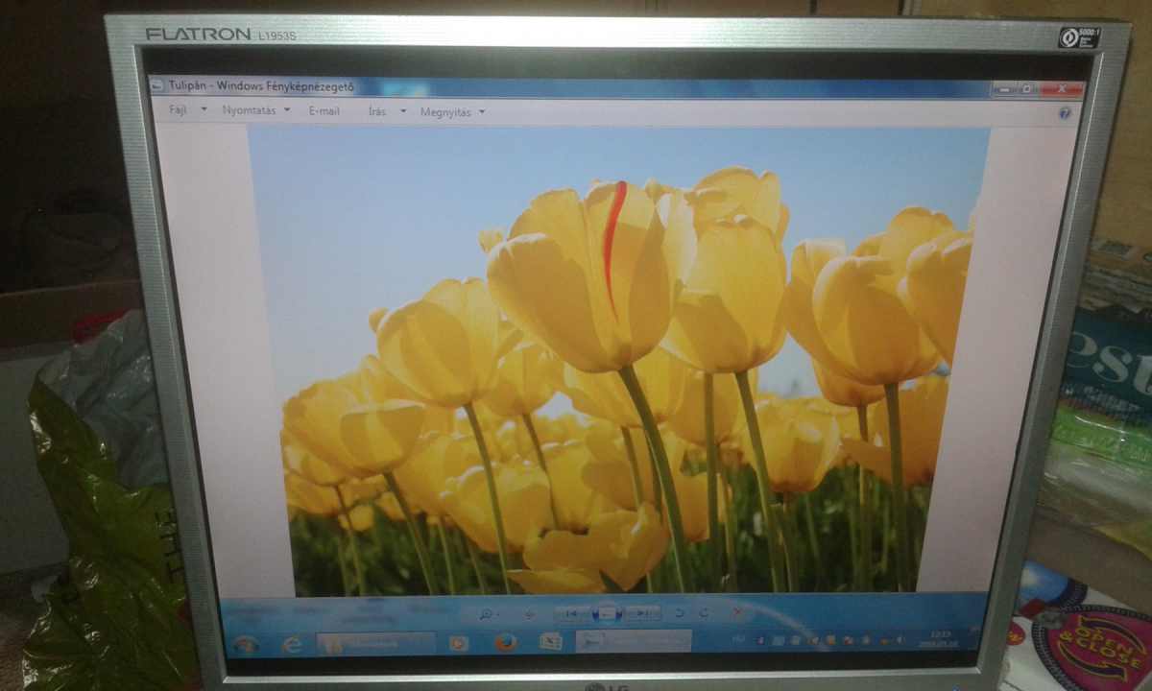This screenshot has height=691, width=1152.
Task: Expand the Nyomtatás dropdown arrow
Action: click(x=286, y=110)
